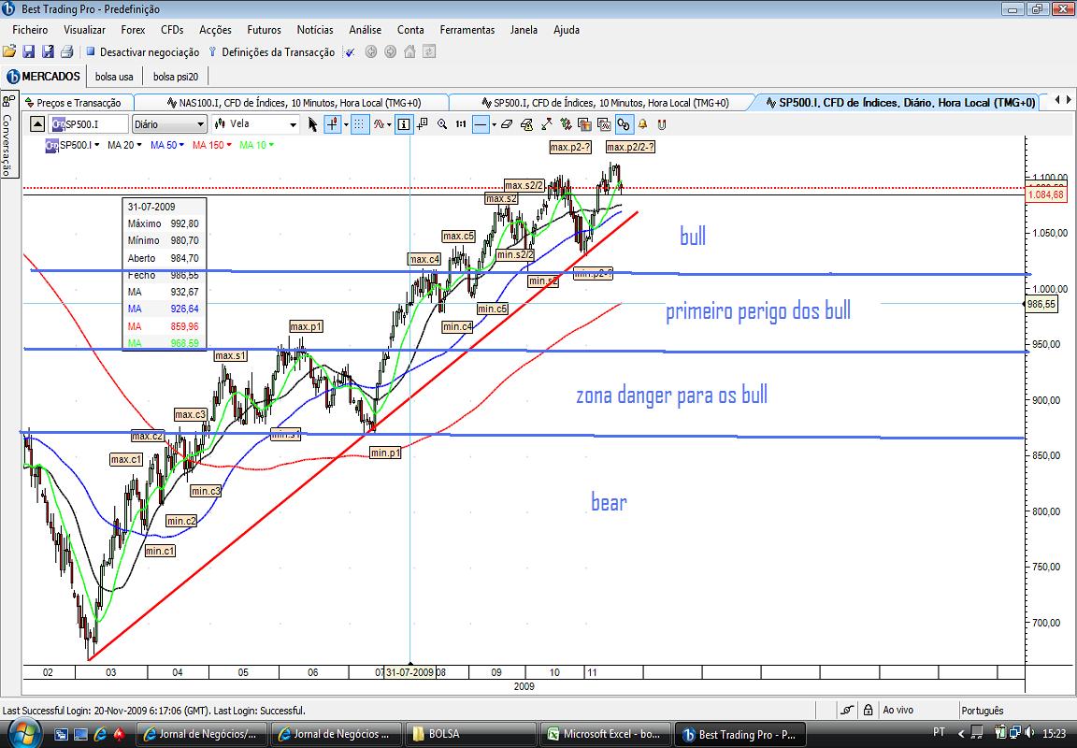This screenshot has height=748, width=1077.
Task: Open the MA 150 indicator dropdown
Action: coord(211,145)
